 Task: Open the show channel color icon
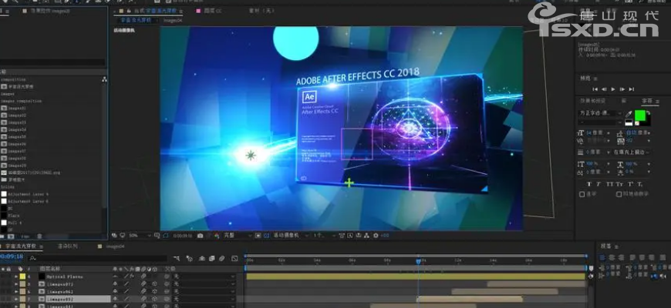pyautogui.click(x=217, y=236)
